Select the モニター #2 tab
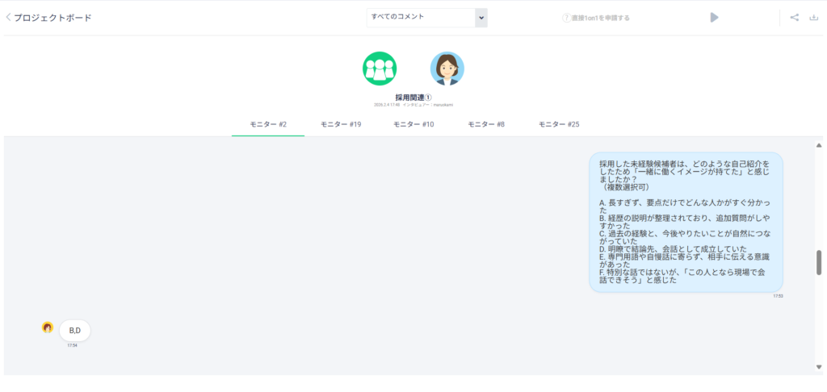Viewport: 827px width, 392px height. (x=267, y=124)
